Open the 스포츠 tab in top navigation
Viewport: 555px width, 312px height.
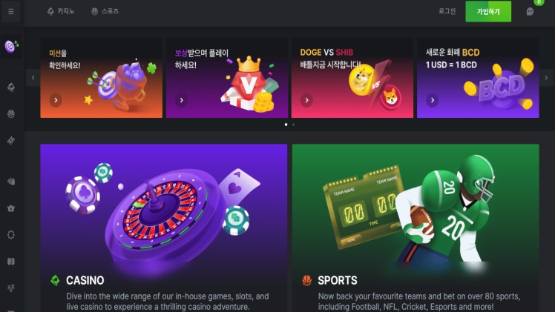point(105,11)
